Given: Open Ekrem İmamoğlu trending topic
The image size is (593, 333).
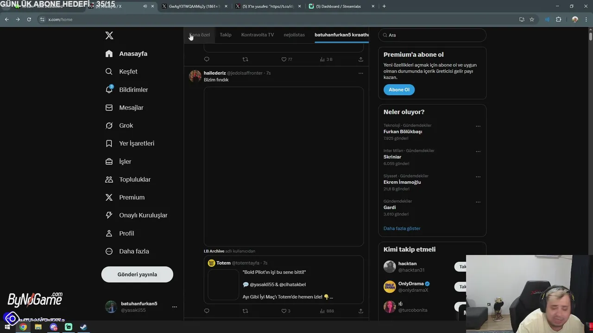Looking at the screenshot, I should tap(402, 182).
